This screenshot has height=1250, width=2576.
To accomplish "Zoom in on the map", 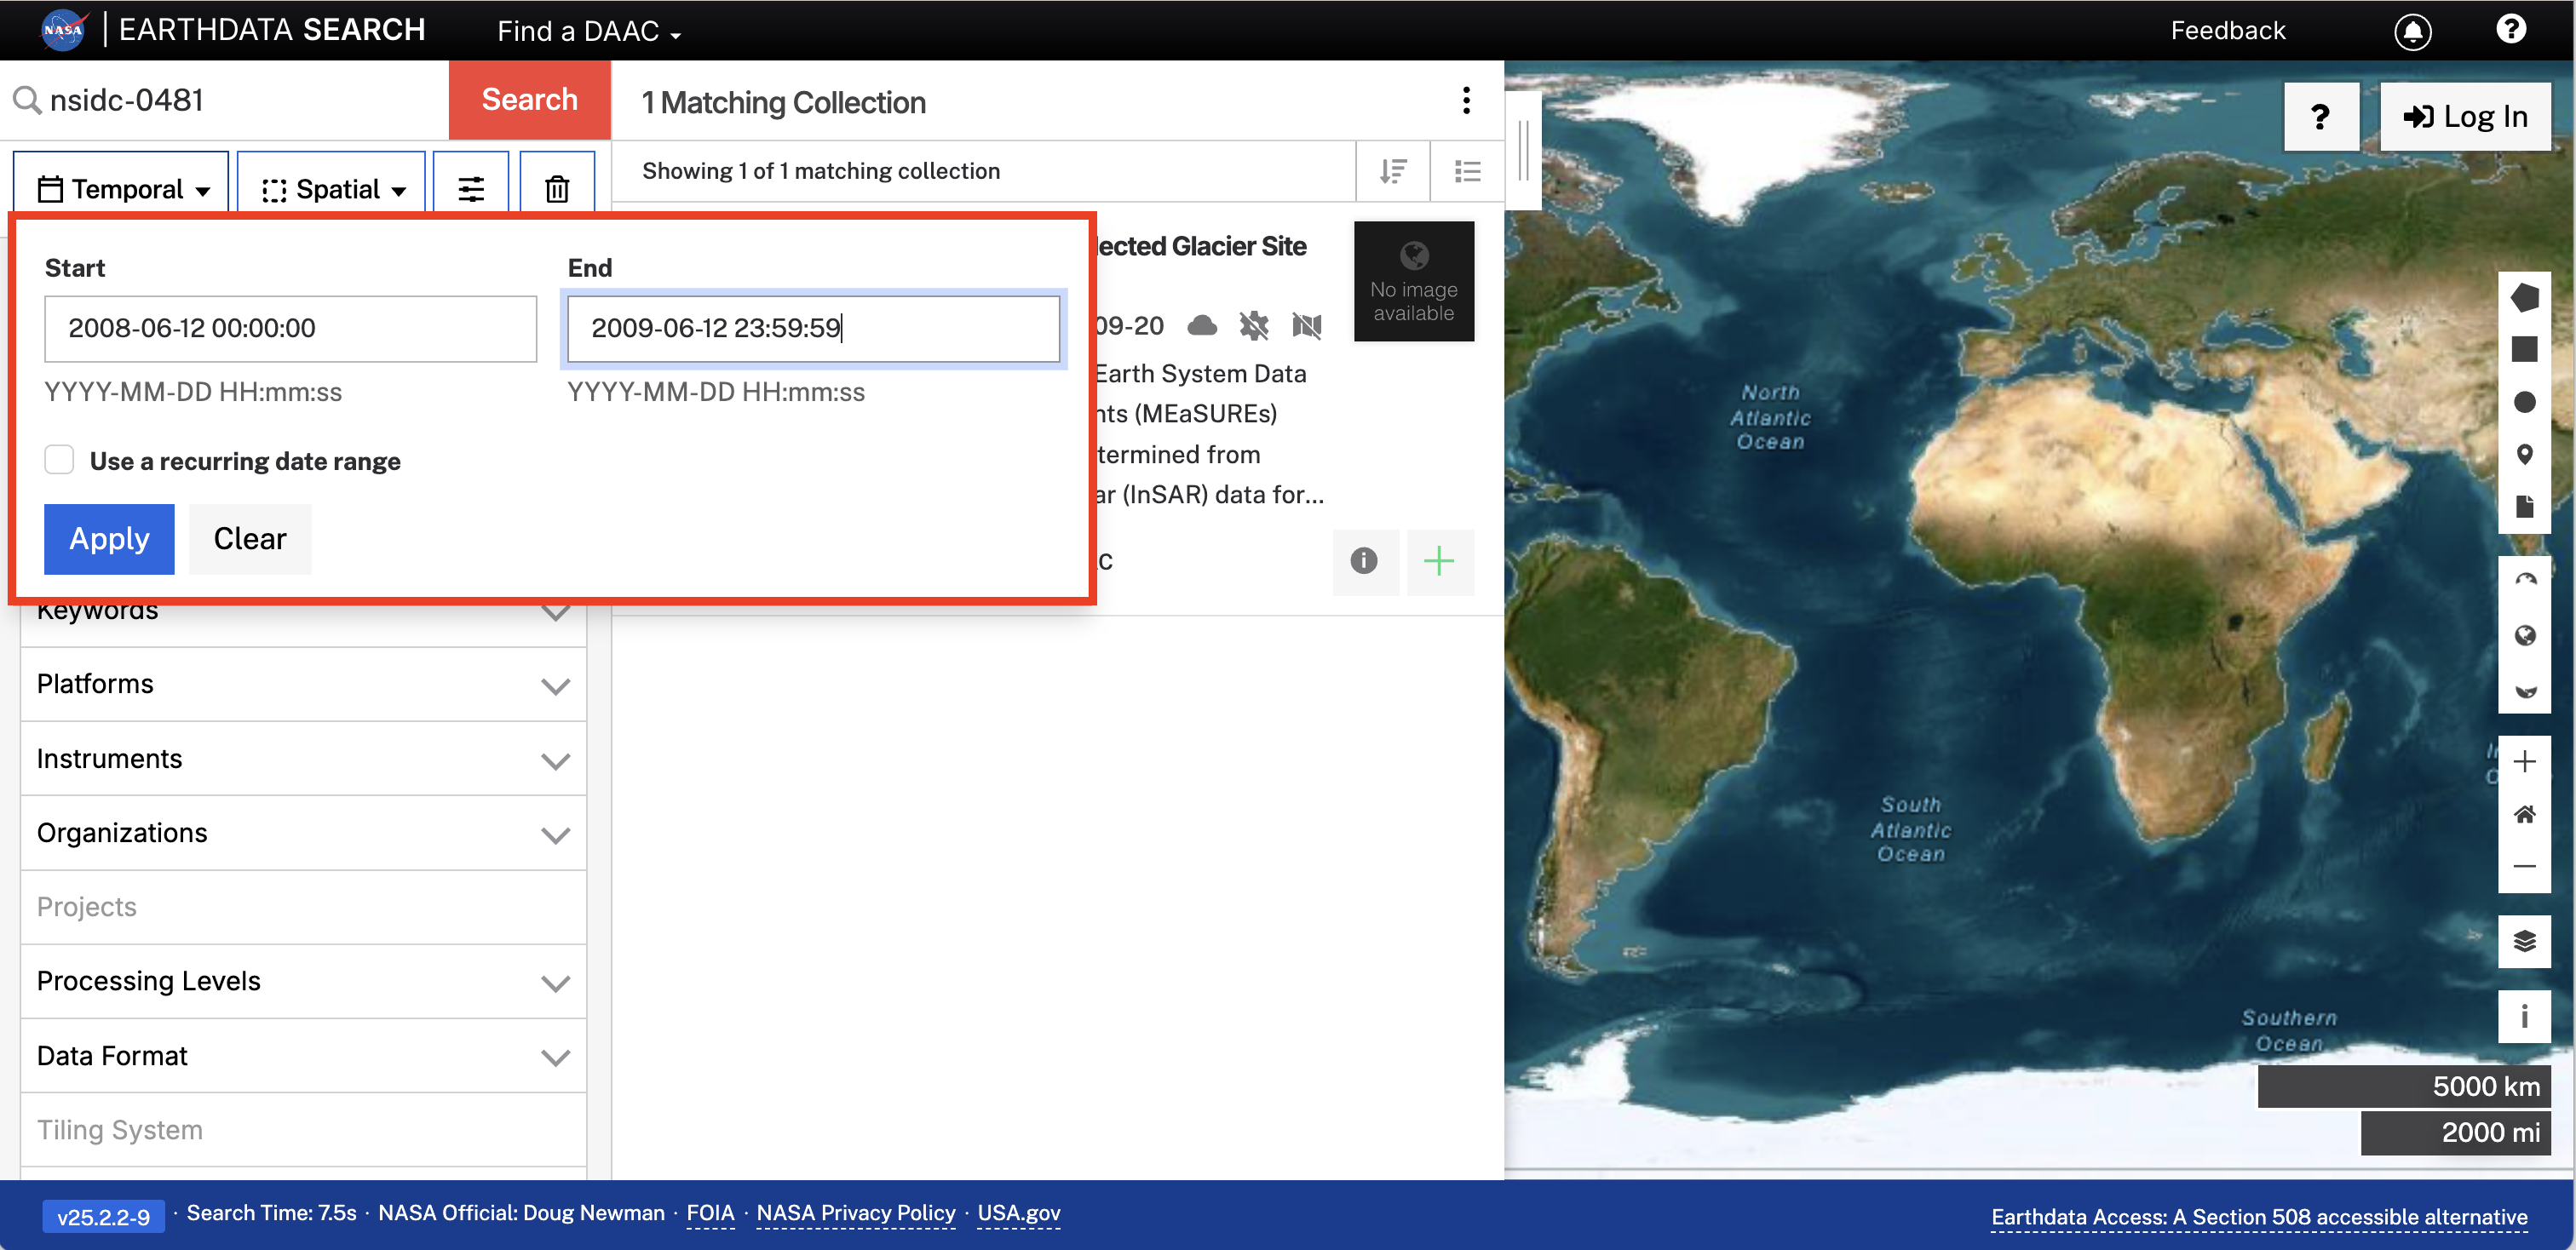I will [x=2524, y=761].
